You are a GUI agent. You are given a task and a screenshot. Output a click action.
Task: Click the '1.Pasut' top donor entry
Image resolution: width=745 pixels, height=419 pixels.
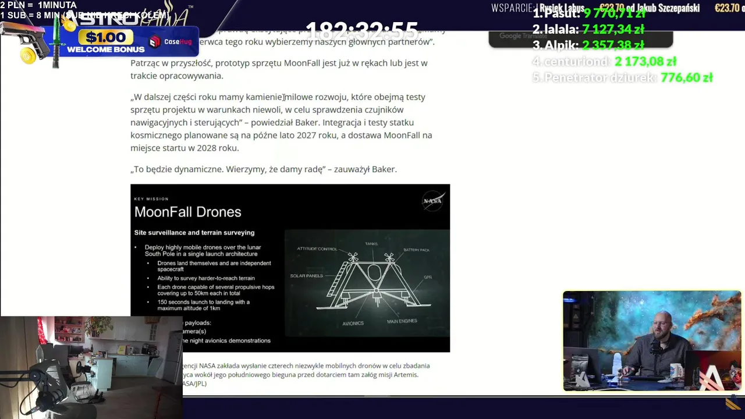coord(588,13)
